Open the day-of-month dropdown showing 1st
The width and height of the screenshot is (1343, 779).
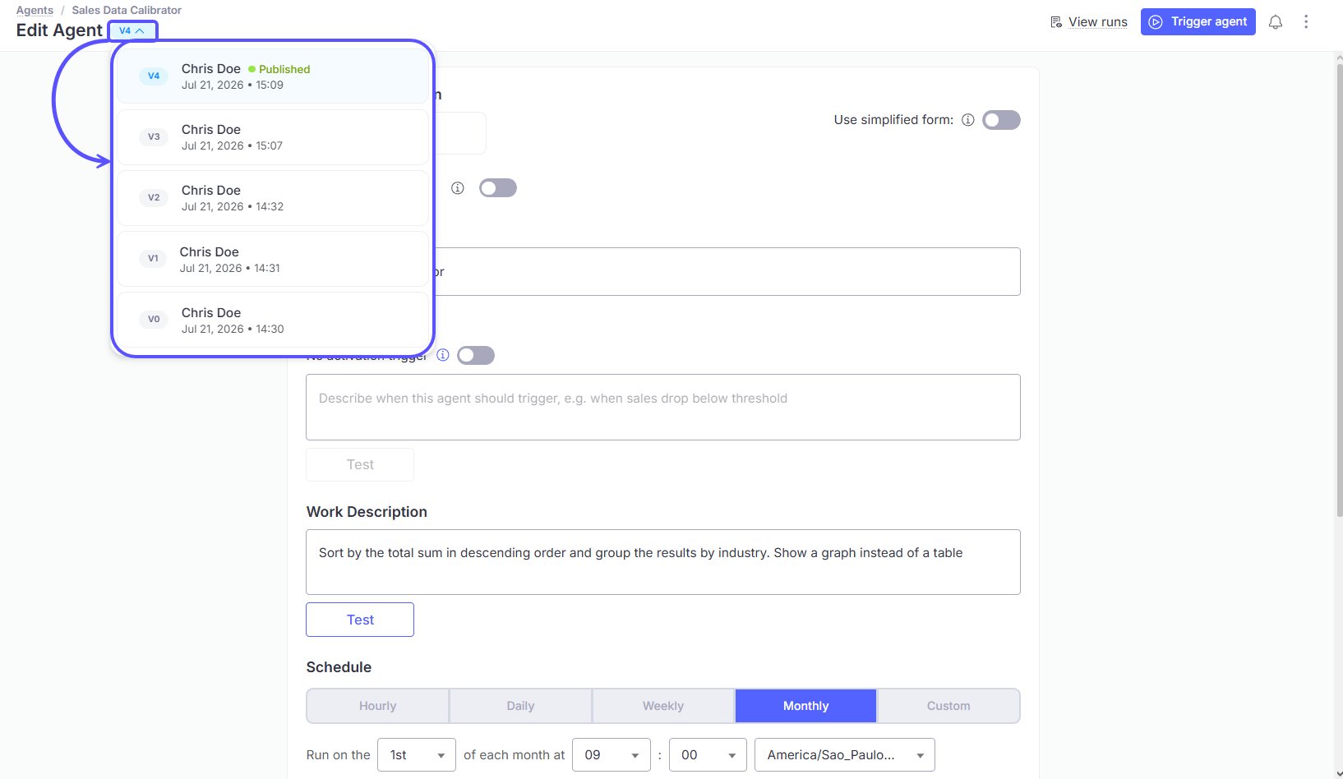point(417,755)
